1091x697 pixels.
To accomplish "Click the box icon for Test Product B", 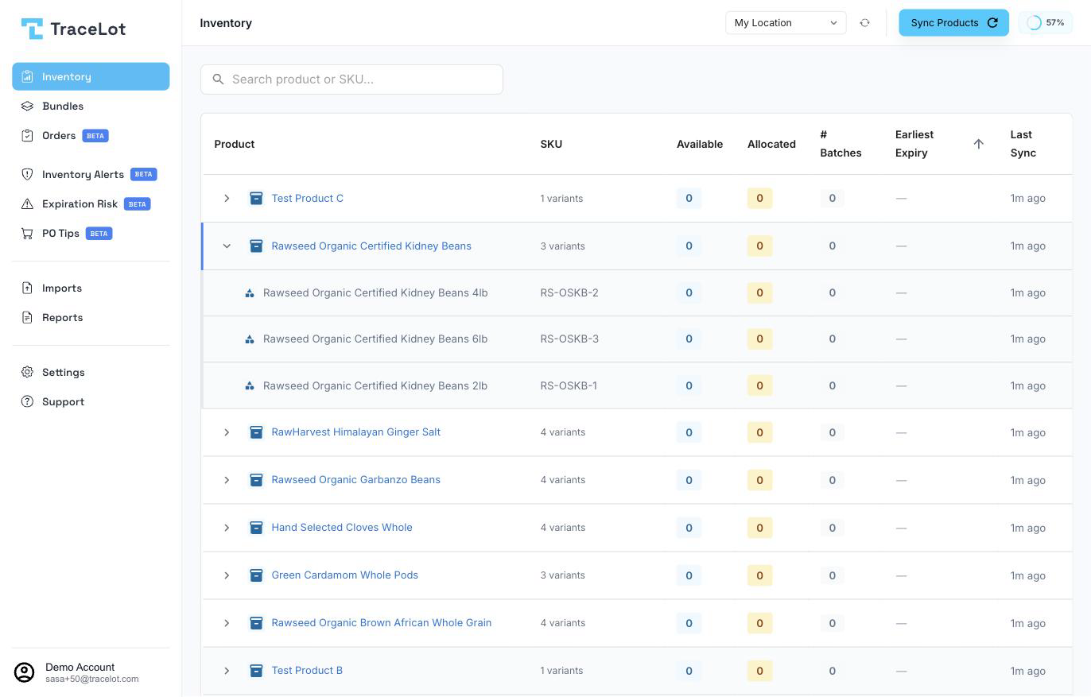I will [x=256, y=671].
